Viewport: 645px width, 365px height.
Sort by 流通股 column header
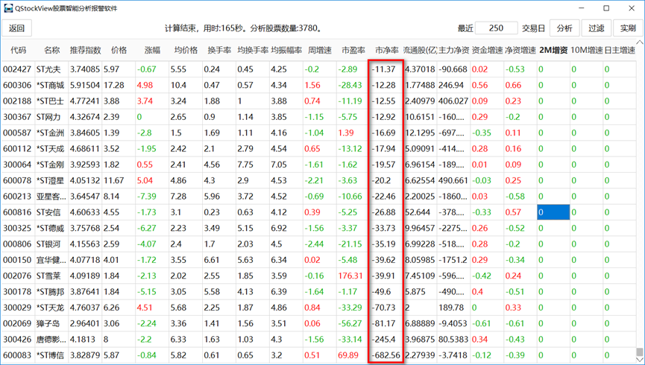pyautogui.click(x=420, y=50)
